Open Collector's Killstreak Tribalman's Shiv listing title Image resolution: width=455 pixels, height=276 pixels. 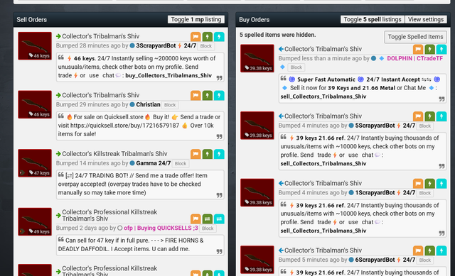pyautogui.click(x=114, y=154)
